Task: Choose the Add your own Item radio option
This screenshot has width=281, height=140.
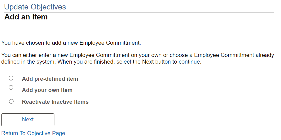Action: click(x=11, y=87)
